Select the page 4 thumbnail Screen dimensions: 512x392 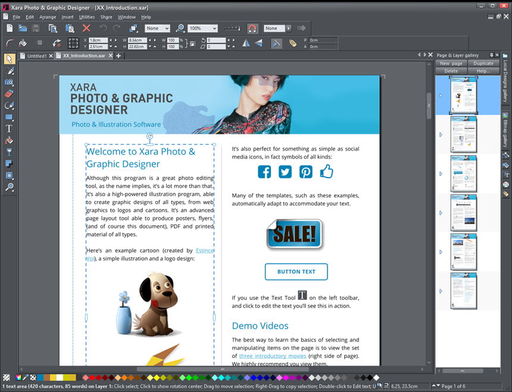pyautogui.click(x=463, y=212)
